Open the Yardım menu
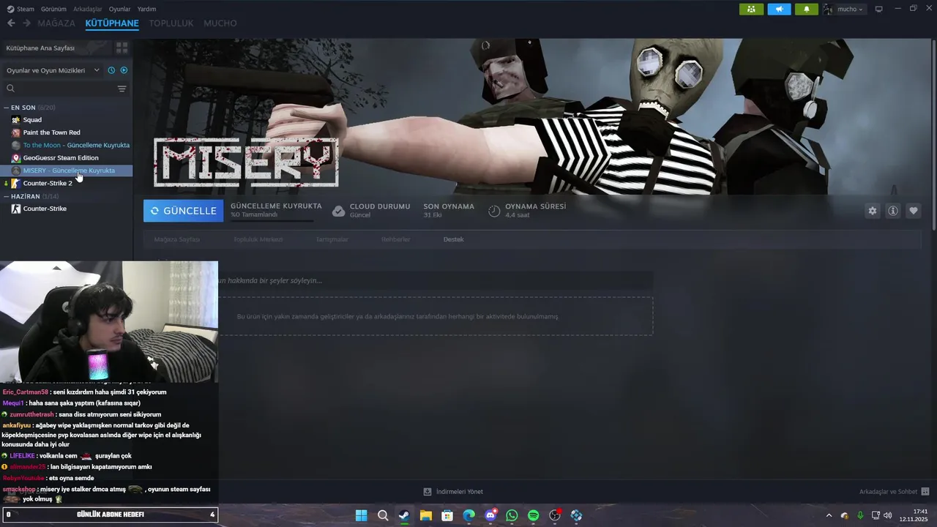This screenshot has height=527, width=937. [146, 9]
